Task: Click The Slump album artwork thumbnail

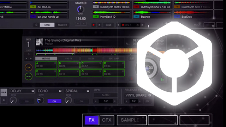Action: click(40, 42)
